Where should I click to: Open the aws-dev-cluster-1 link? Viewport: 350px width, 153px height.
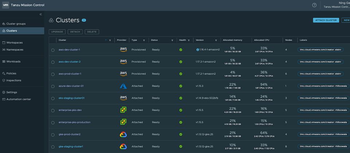point(69,49)
